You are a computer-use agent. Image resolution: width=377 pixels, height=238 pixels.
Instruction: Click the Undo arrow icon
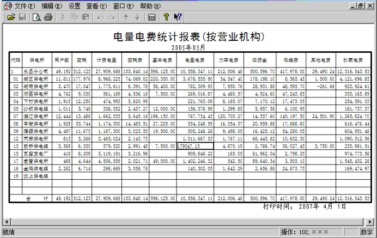coord(100,17)
